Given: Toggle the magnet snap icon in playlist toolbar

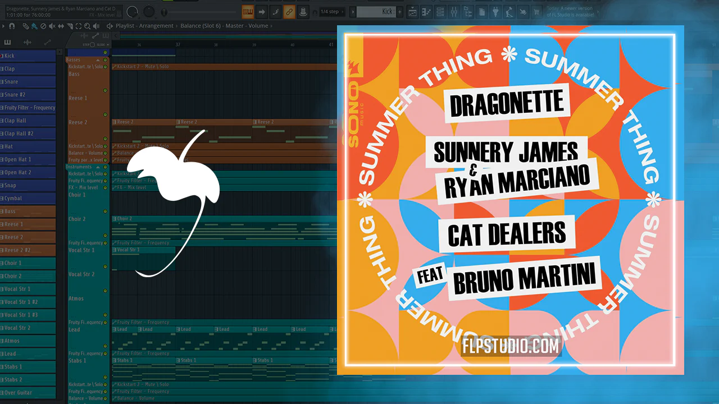Looking at the screenshot, I should 11,26.
